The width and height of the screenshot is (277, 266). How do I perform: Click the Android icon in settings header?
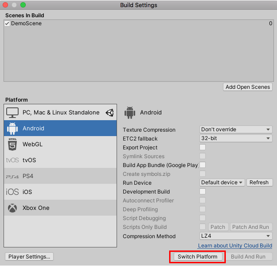coord(130,113)
